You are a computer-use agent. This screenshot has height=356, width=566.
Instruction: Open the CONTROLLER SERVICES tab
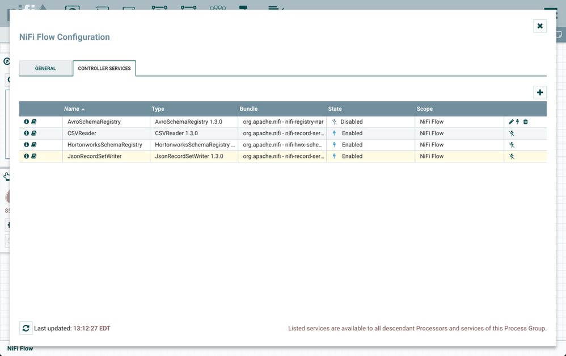coord(104,68)
